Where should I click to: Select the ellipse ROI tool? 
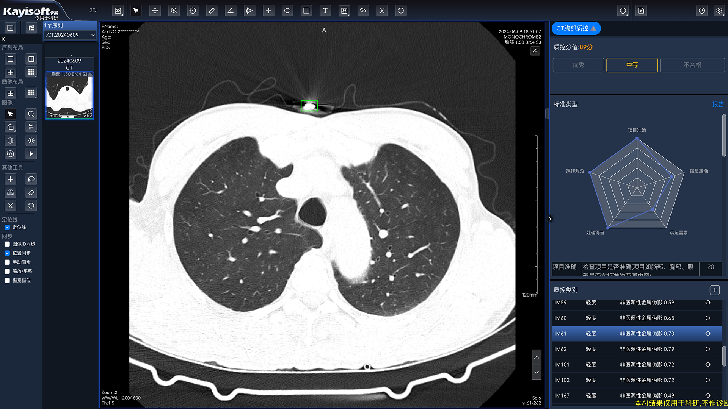287,11
